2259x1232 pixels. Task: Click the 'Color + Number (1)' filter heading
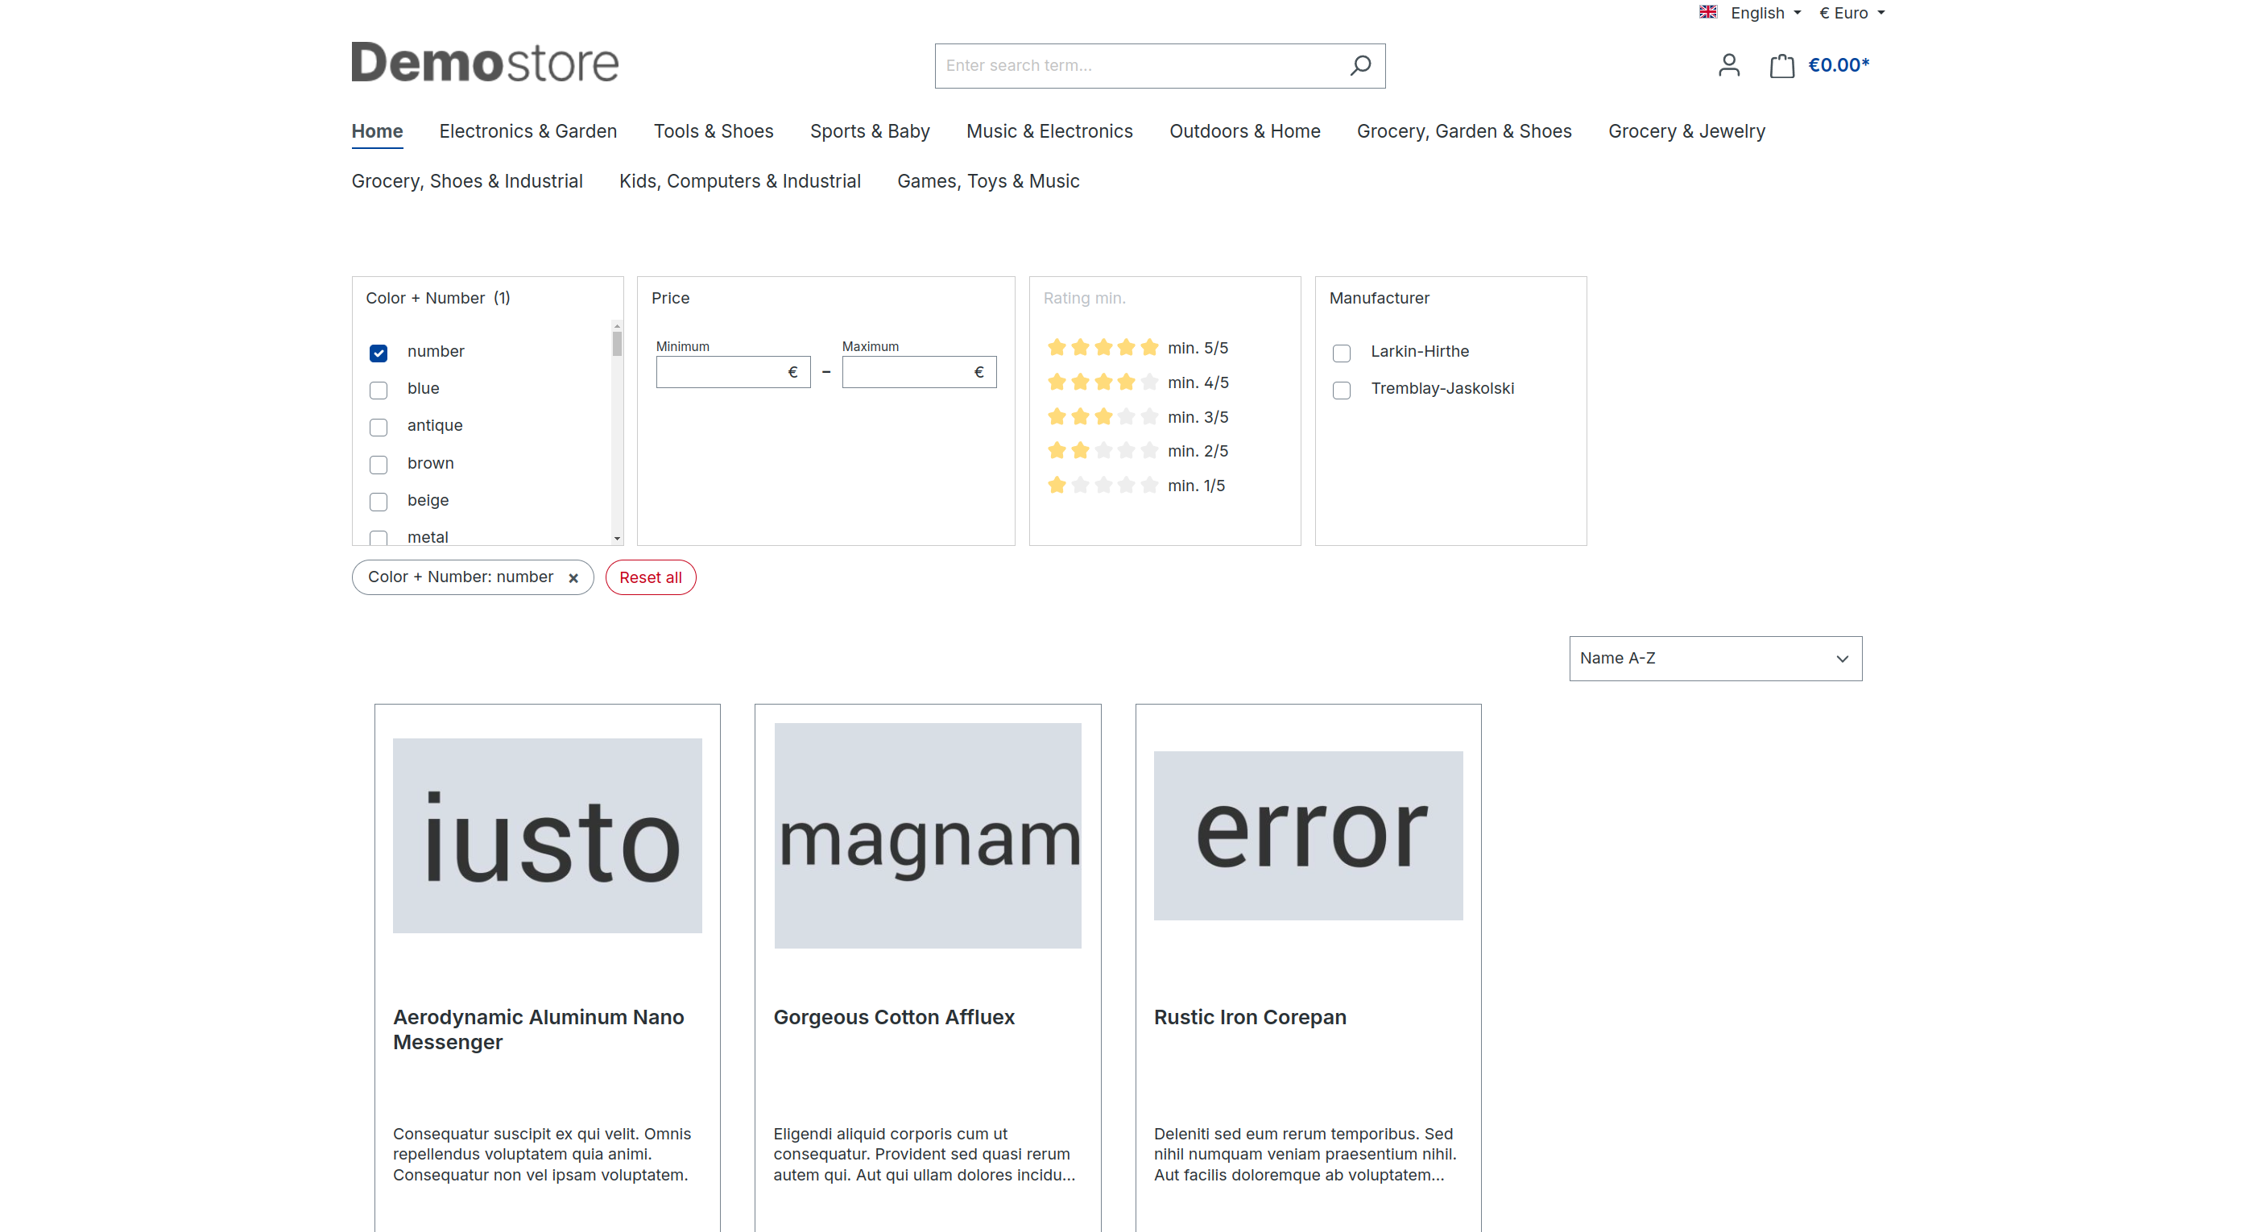pyautogui.click(x=437, y=298)
